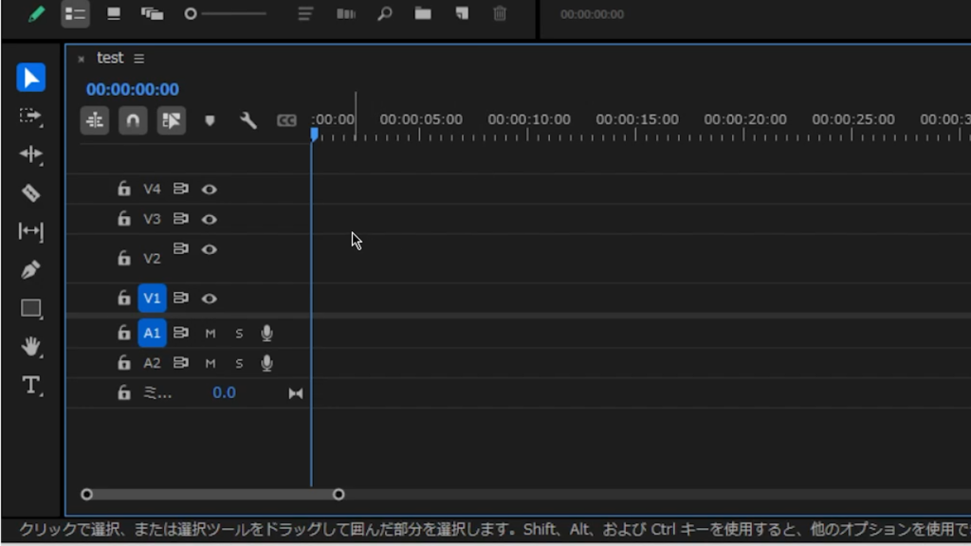Viewport: 971px width, 546px height.
Task: Toggle lock on track V2
Action: pyautogui.click(x=124, y=258)
